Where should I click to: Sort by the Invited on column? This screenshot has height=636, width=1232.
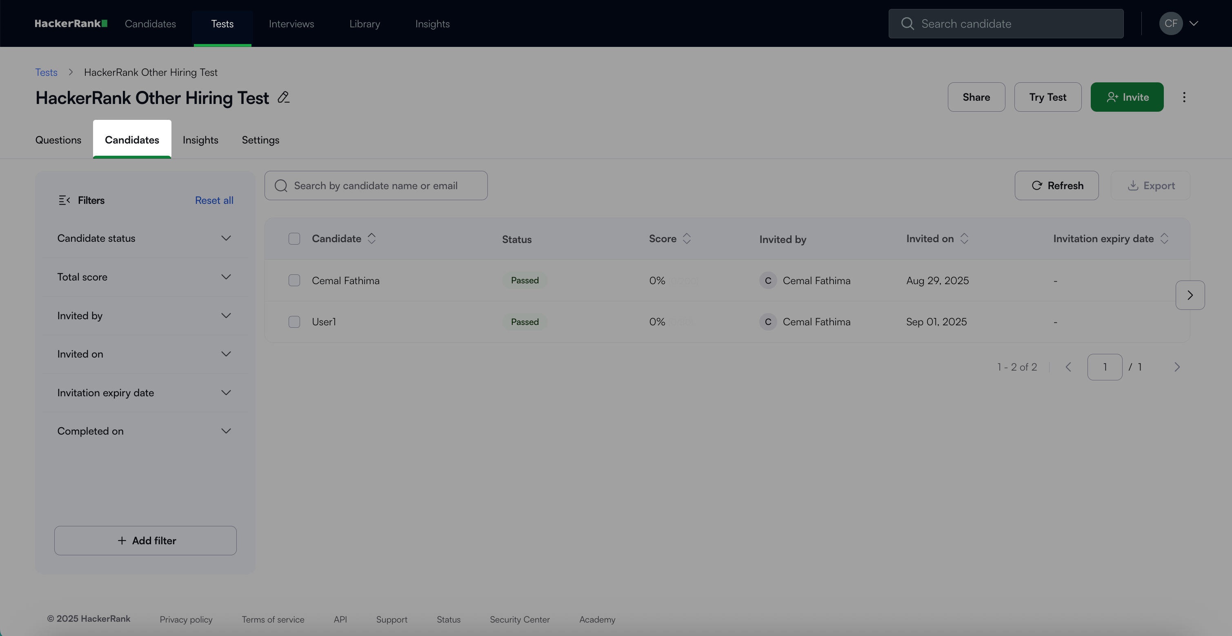click(x=964, y=239)
